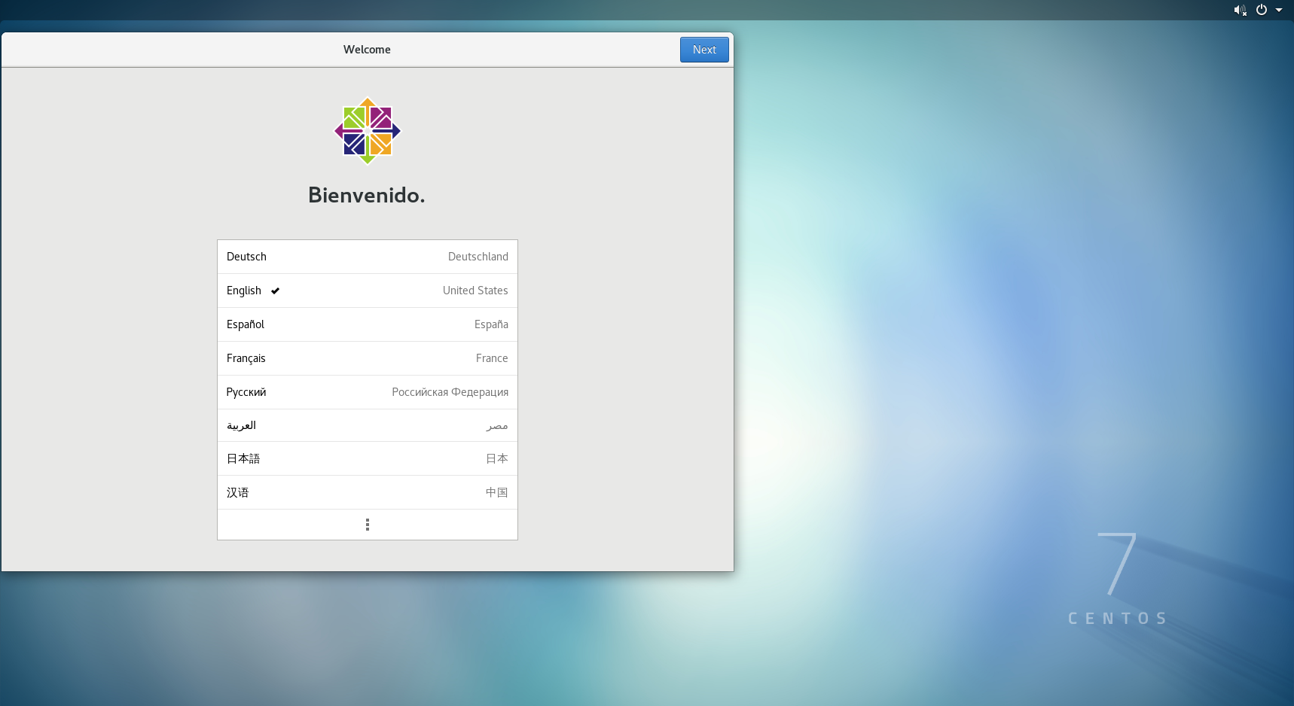Select Deutsch language row

click(368, 257)
